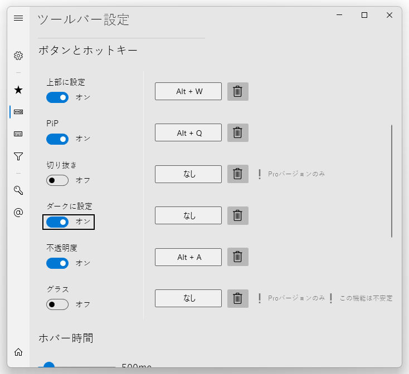Screen dimensions: 409x374
Task: Delete the Alt + W hotkey
Action: coord(237,91)
